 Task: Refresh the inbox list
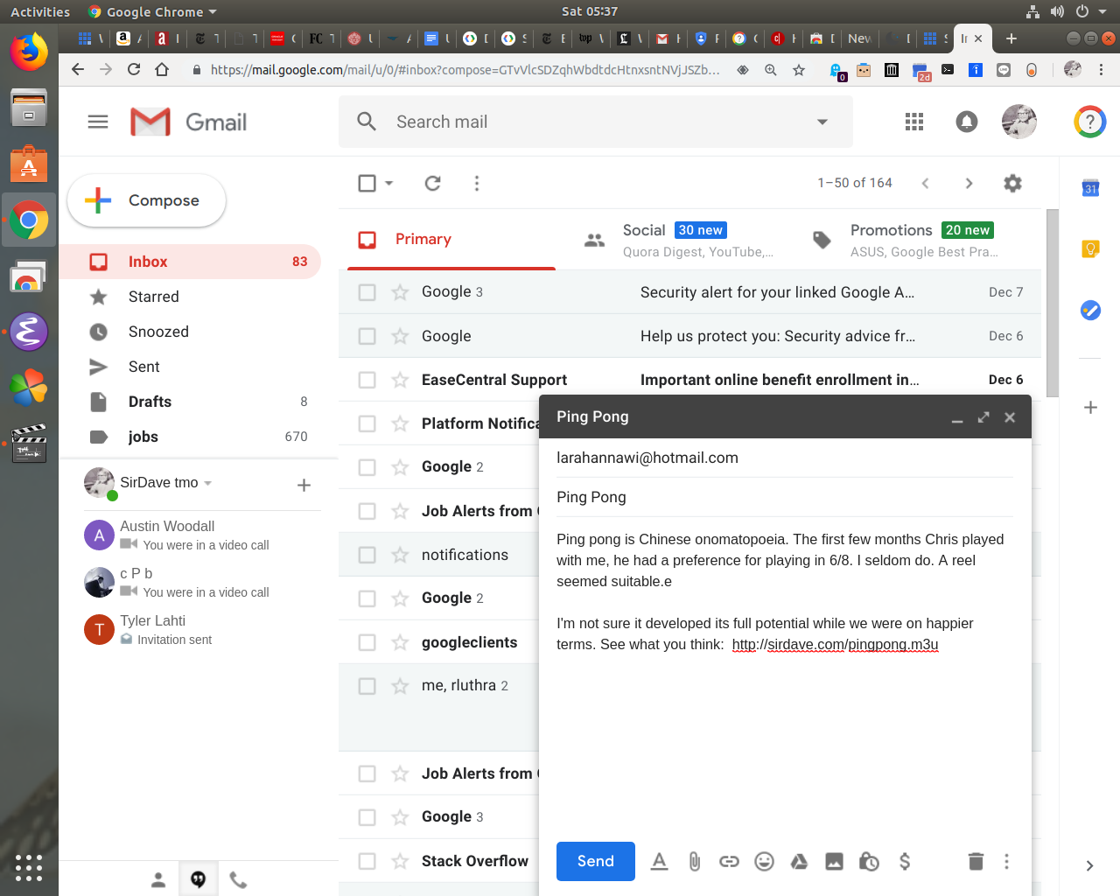pos(432,183)
